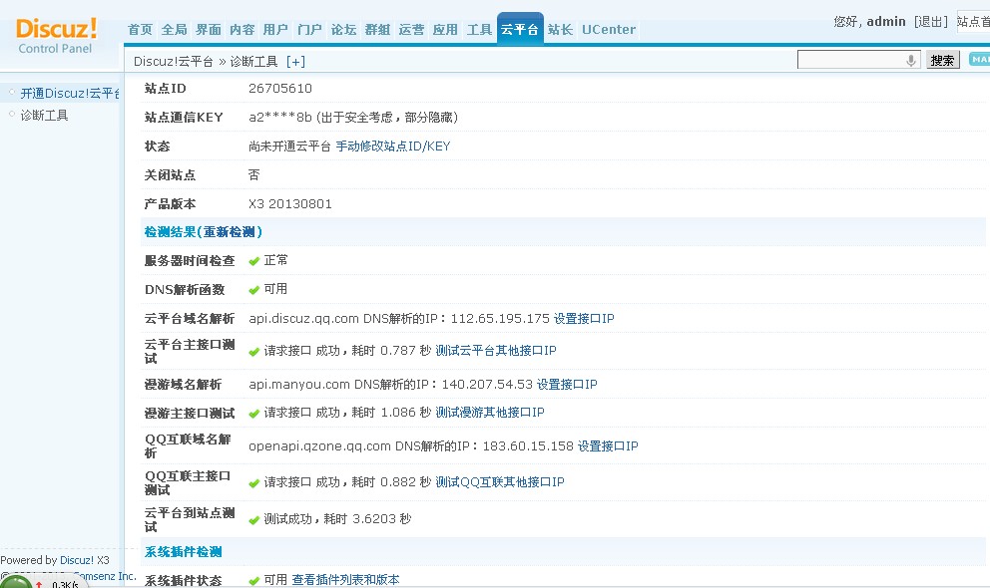Click site ID value 26705610
The height and width of the screenshot is (588, 990).
[280, 89]
